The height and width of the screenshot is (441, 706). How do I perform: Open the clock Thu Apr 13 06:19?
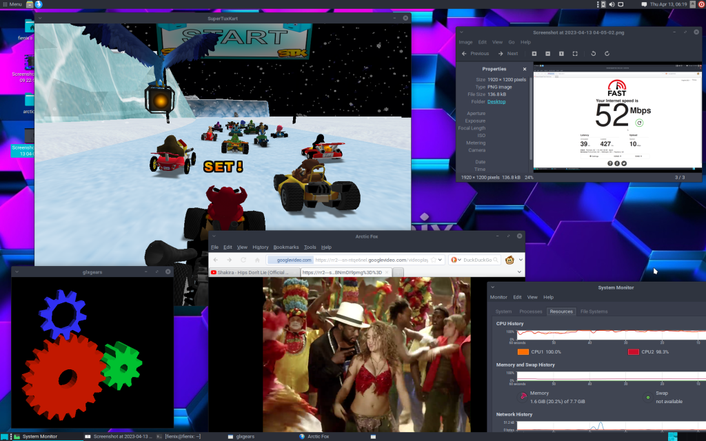[668, 4]
